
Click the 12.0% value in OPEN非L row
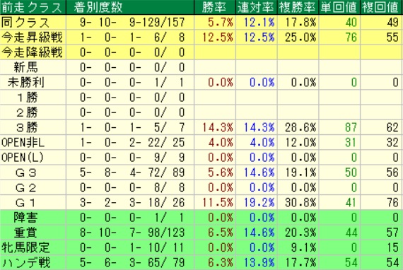click(x=298, y=142)
